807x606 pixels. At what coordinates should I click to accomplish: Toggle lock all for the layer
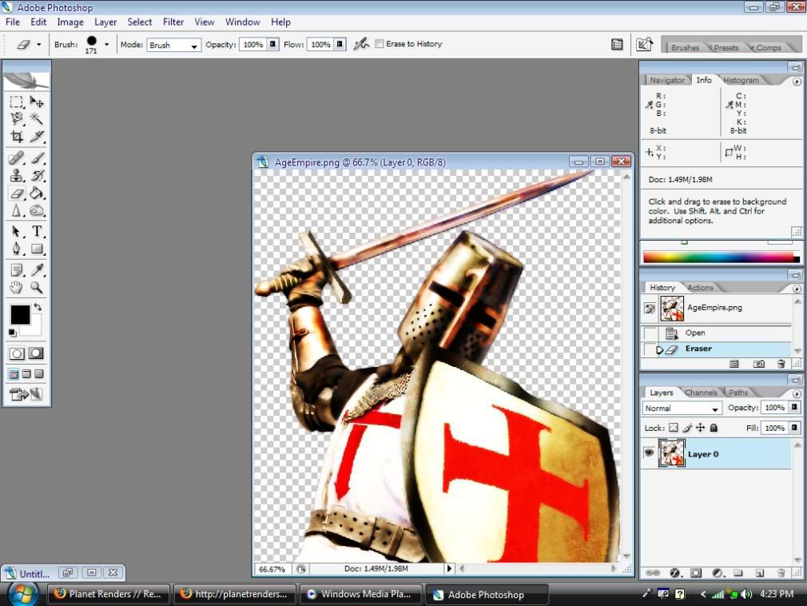click(x=714, y=428)
